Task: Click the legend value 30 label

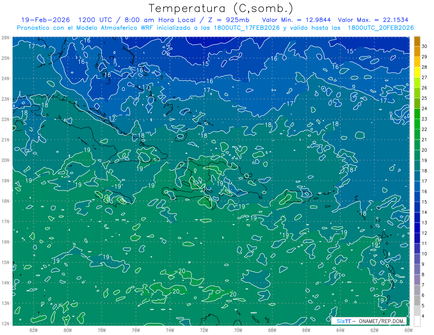Action: (425, 46)
